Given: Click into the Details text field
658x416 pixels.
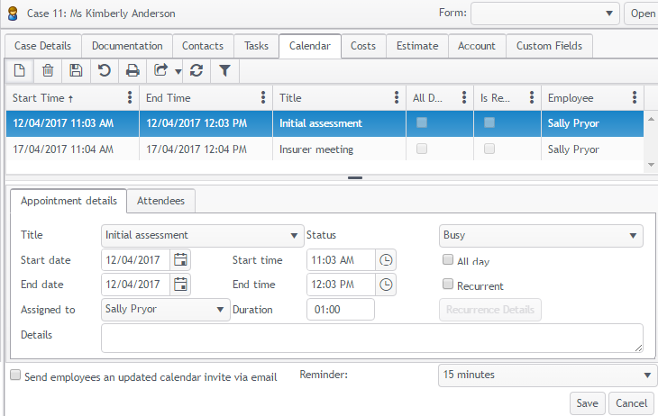Looking at the screenshot, I should [x=370, y=337].
